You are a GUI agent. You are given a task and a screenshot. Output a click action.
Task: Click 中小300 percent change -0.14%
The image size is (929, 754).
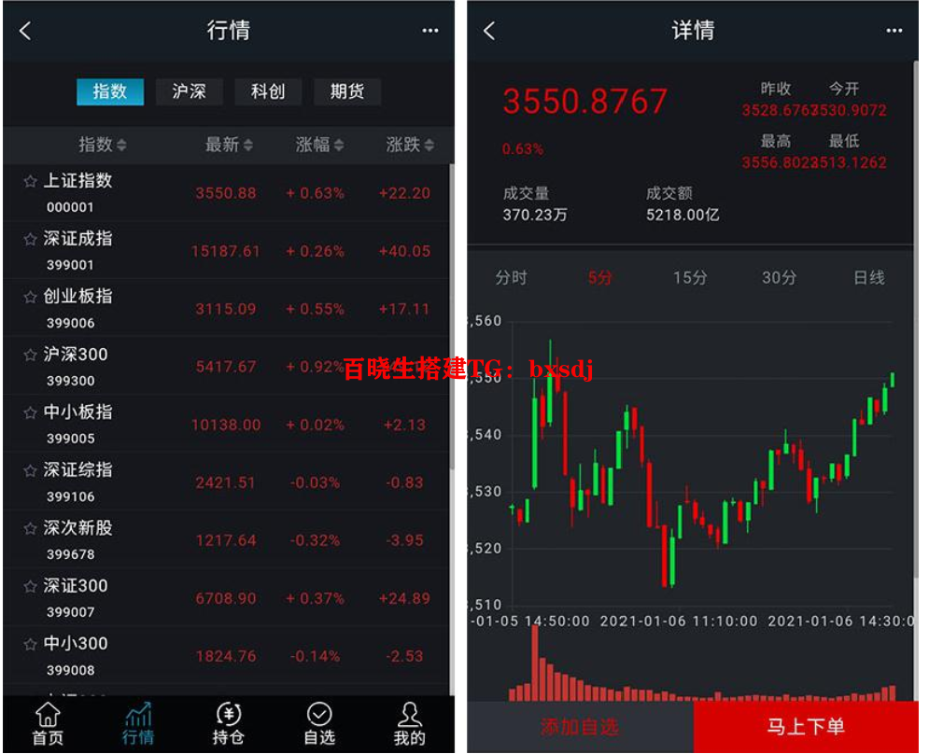[x=316, y=656]
